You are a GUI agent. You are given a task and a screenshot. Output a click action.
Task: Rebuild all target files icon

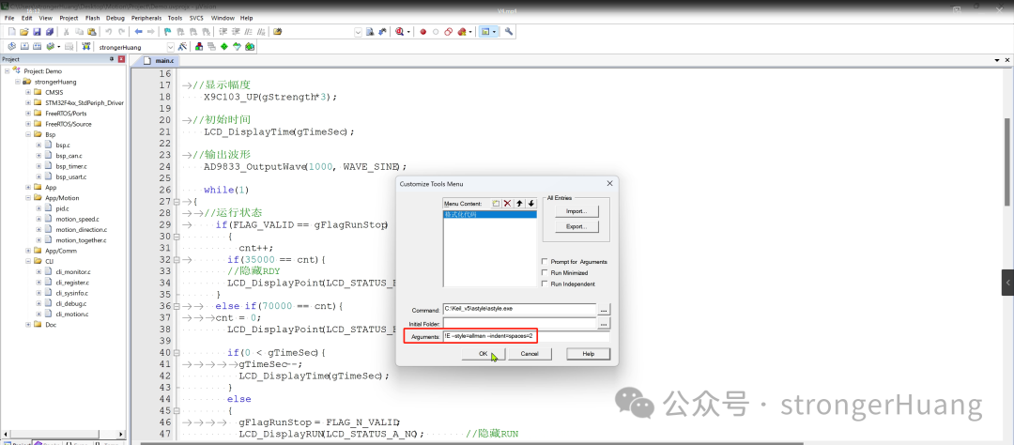37,47
